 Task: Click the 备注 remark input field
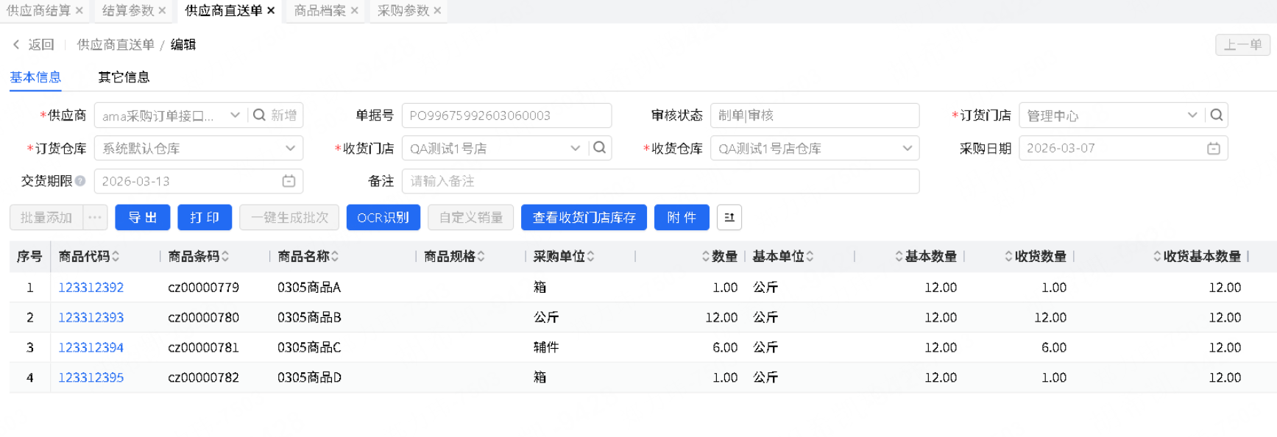(x=660, y=181)
